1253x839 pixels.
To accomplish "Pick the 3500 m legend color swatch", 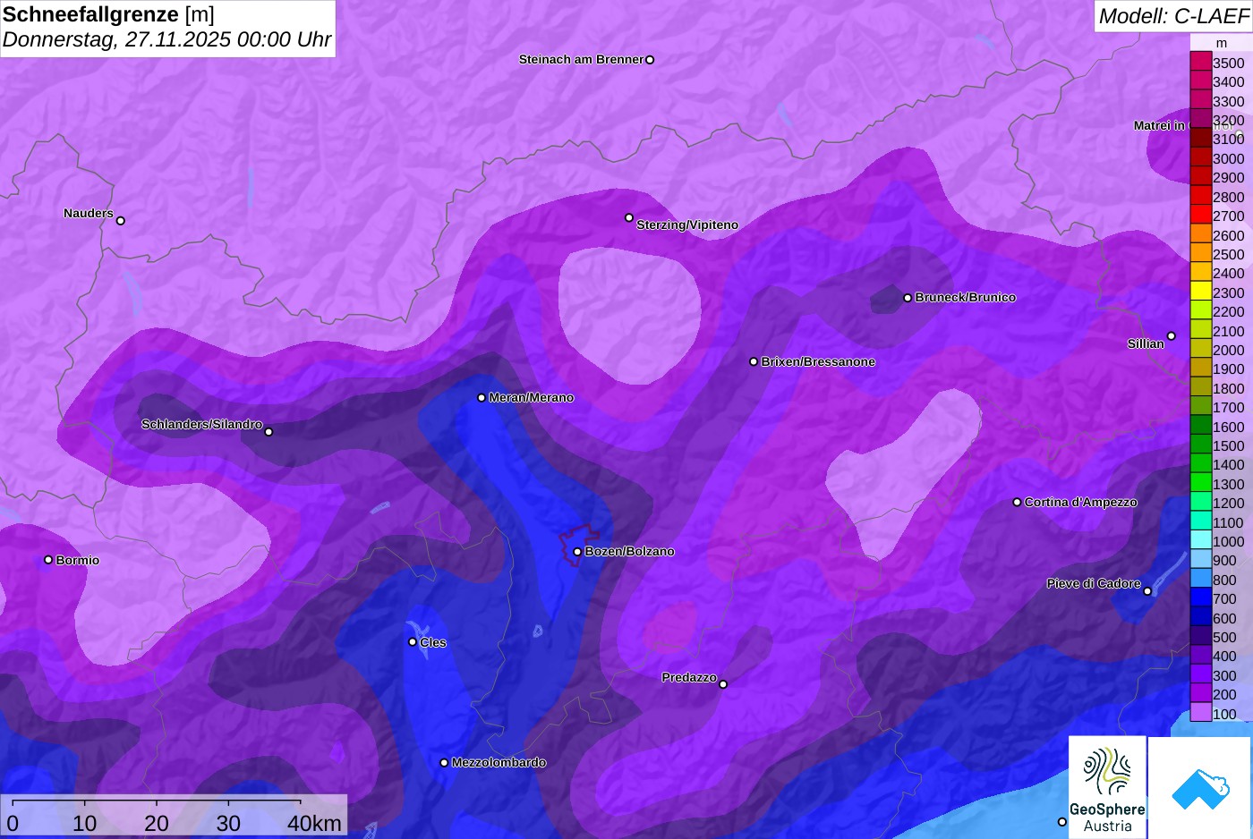I will (x=1201, y=62).
